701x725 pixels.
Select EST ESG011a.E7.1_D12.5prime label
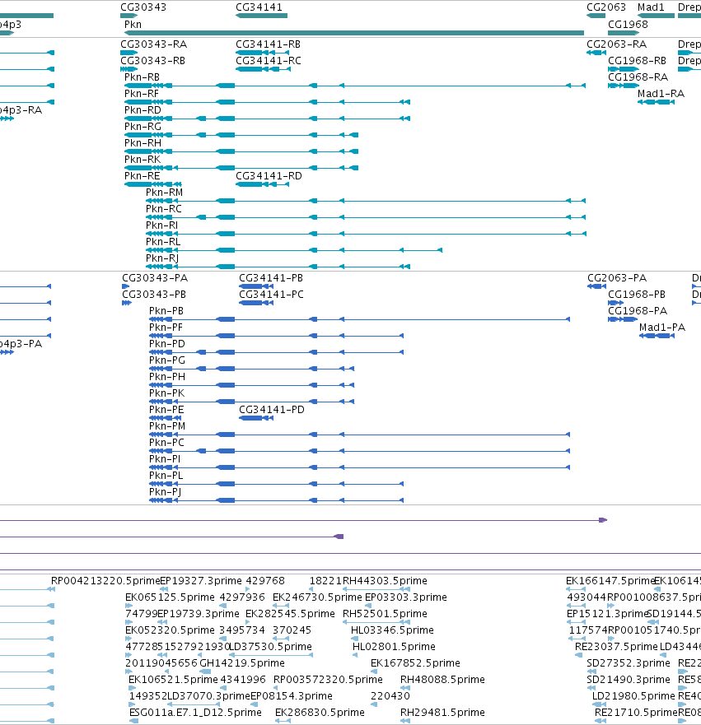195,713
